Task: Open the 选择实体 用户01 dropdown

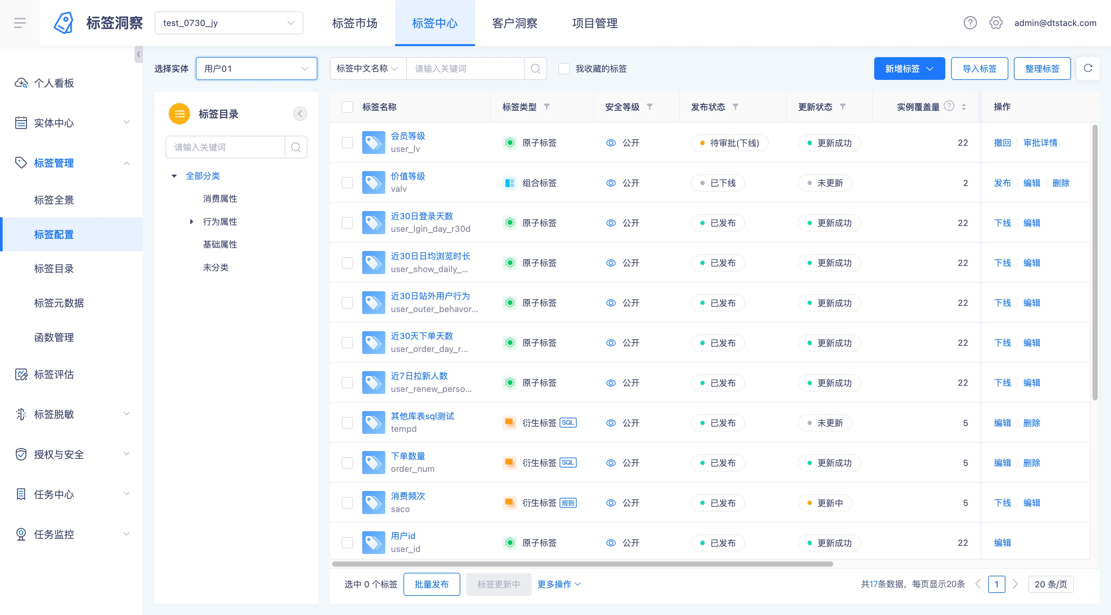Action: 256,69
